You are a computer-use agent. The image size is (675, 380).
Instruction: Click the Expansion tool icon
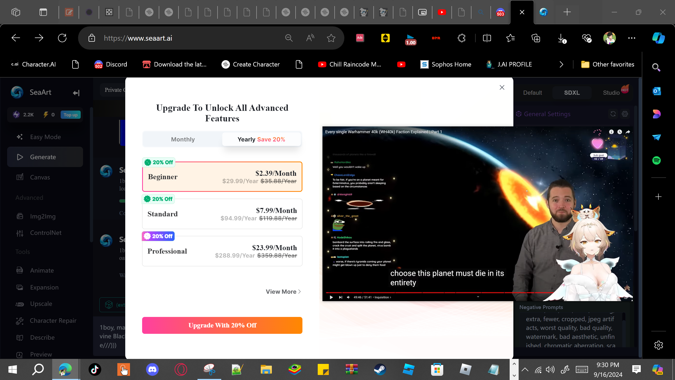pyautogui.click(x=20, y=287)
